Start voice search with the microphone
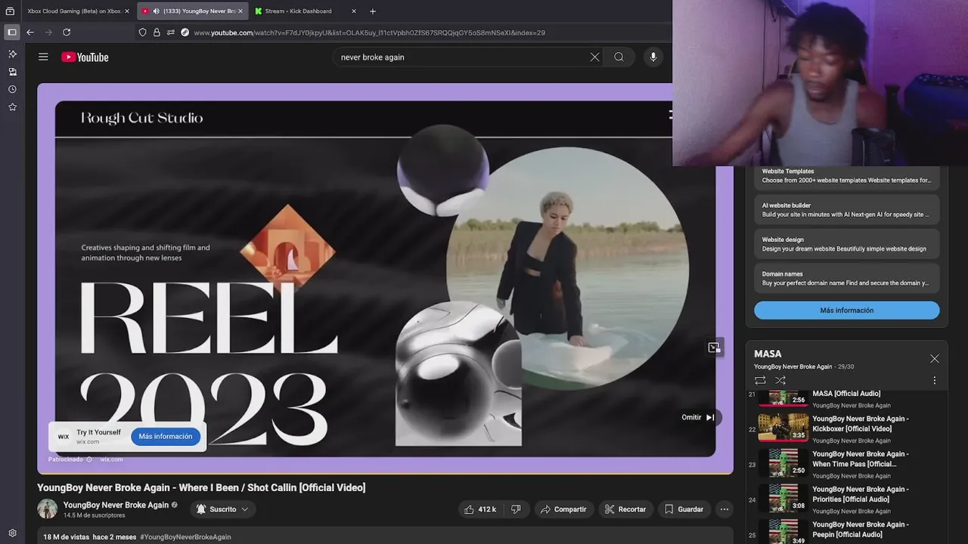The width and height of the screenshot is (968, 544). [x=653, y=57]
